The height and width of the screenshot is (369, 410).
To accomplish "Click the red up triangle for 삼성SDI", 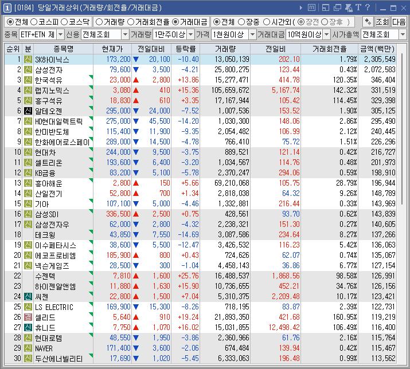I will point(136,214).
